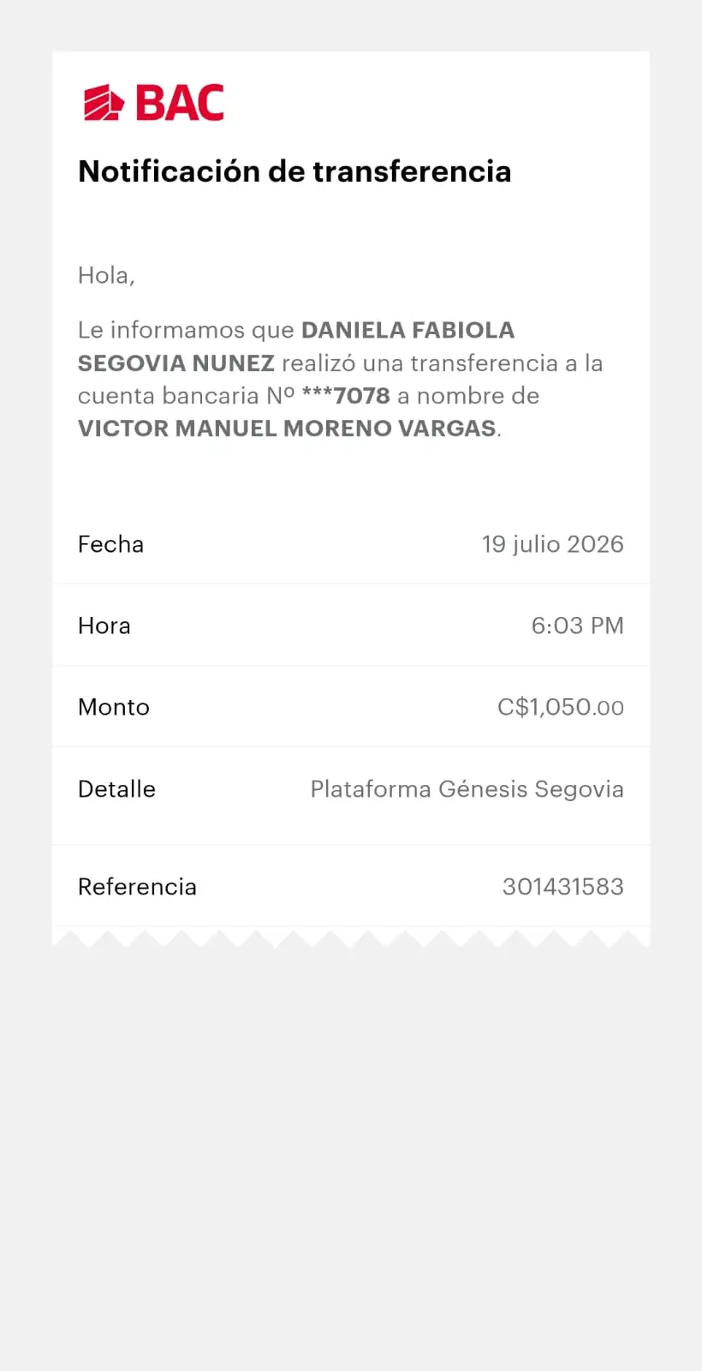This screenshot has width=702, height=1371.
Task: Select the amount C$1,050.00
Action: coord(561,707)
